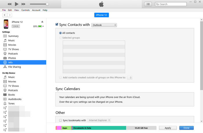Image resolution: width=203 pixels, height=133 pixels.
Task: Open the Internet Explorer dropdown
Action: [x=99, y=120]
